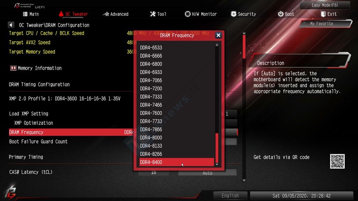The image size is (358, 201).
Task: Select DDR4-6533 frequency
Action: tap(177, 47)
